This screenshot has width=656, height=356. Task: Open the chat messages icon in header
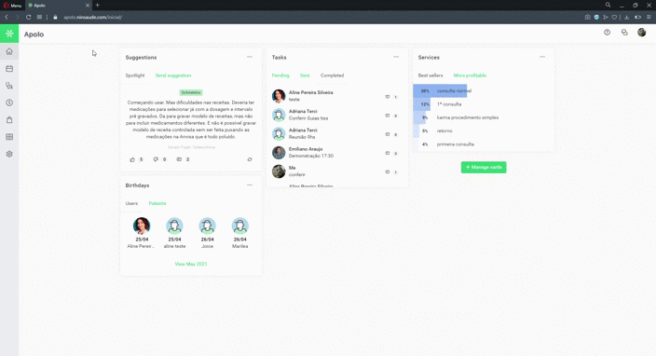[x=624, y=33]
